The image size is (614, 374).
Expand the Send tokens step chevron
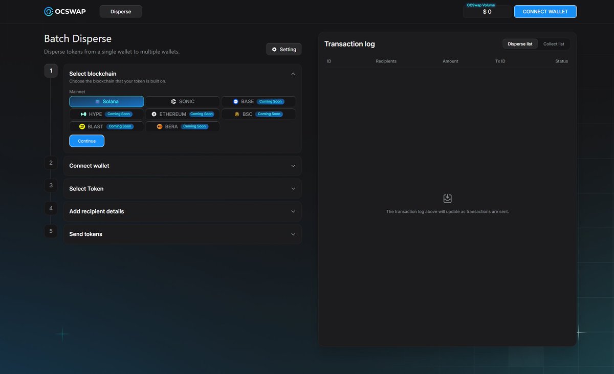[x=293, y=234]
